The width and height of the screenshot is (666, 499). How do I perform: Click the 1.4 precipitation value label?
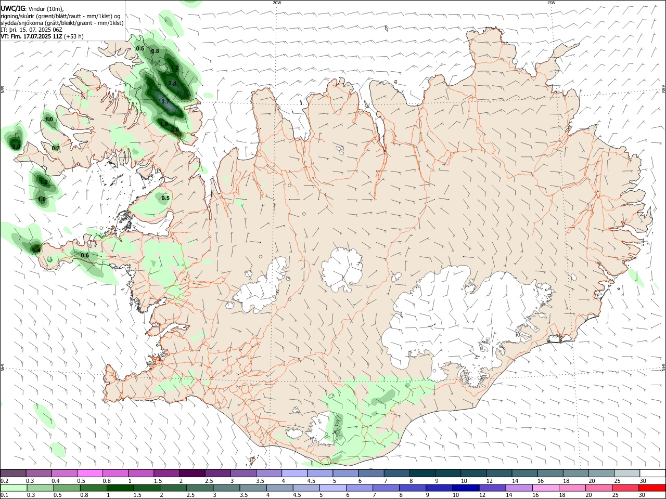point(36,250)
